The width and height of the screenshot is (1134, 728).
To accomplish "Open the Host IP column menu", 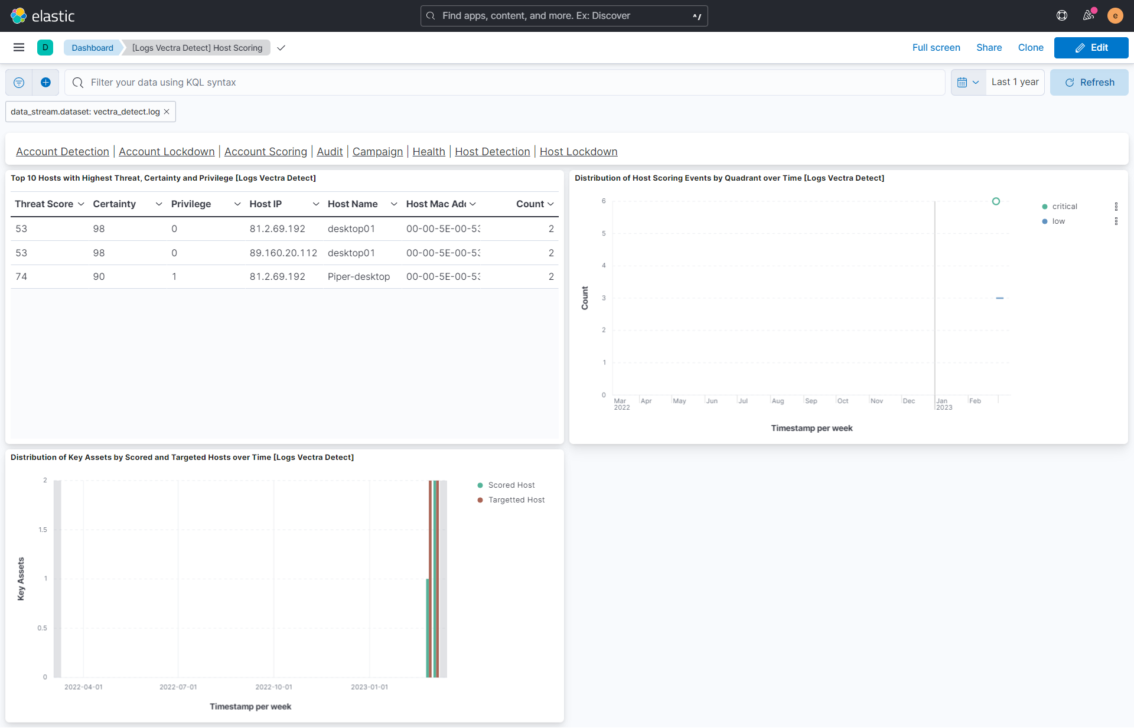I will 316,204.
